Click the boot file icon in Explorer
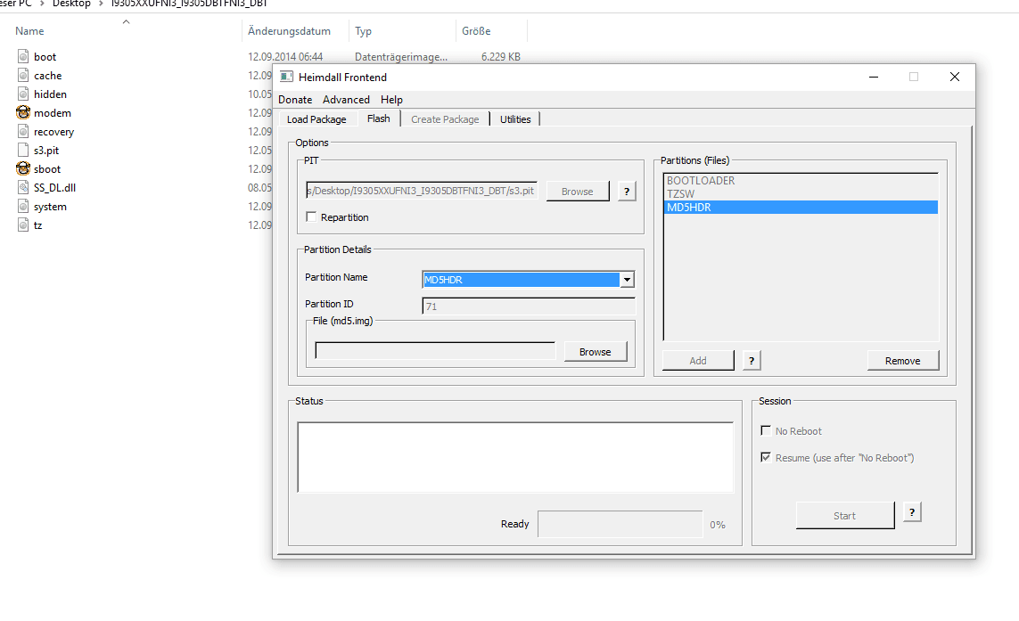This screenshot has width=1019, height=621. [23, 56]
